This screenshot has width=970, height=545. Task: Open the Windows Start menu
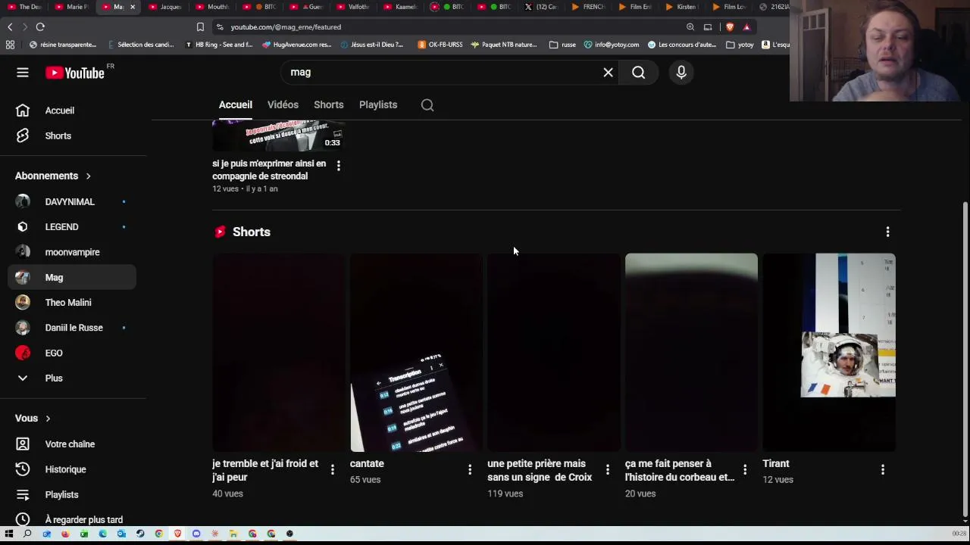coord(9,534)
